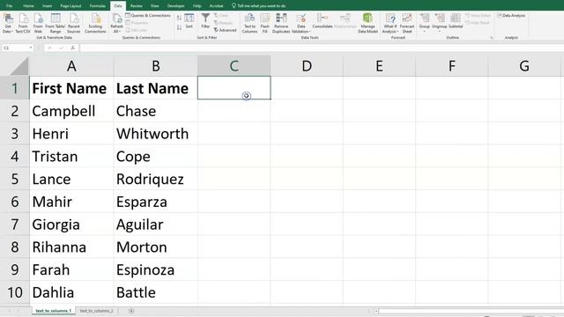Select row 5 header
Screen dimensions: 564x317
pyautogui.click(x=14, y=179)
